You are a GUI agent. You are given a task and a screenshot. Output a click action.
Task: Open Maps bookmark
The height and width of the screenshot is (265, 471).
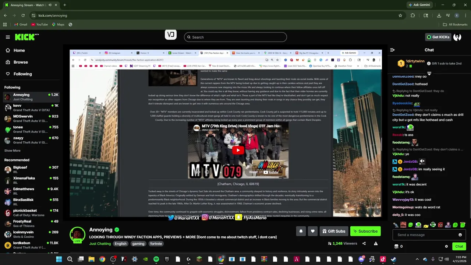click(x=58, y=24)
